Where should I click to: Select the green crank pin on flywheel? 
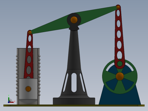coord(120,64)
